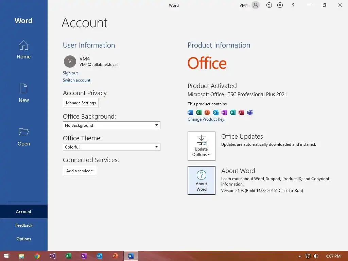348x261 pixels.
Task: Click the active Word taskbar button
Action: tap(131, 256)
